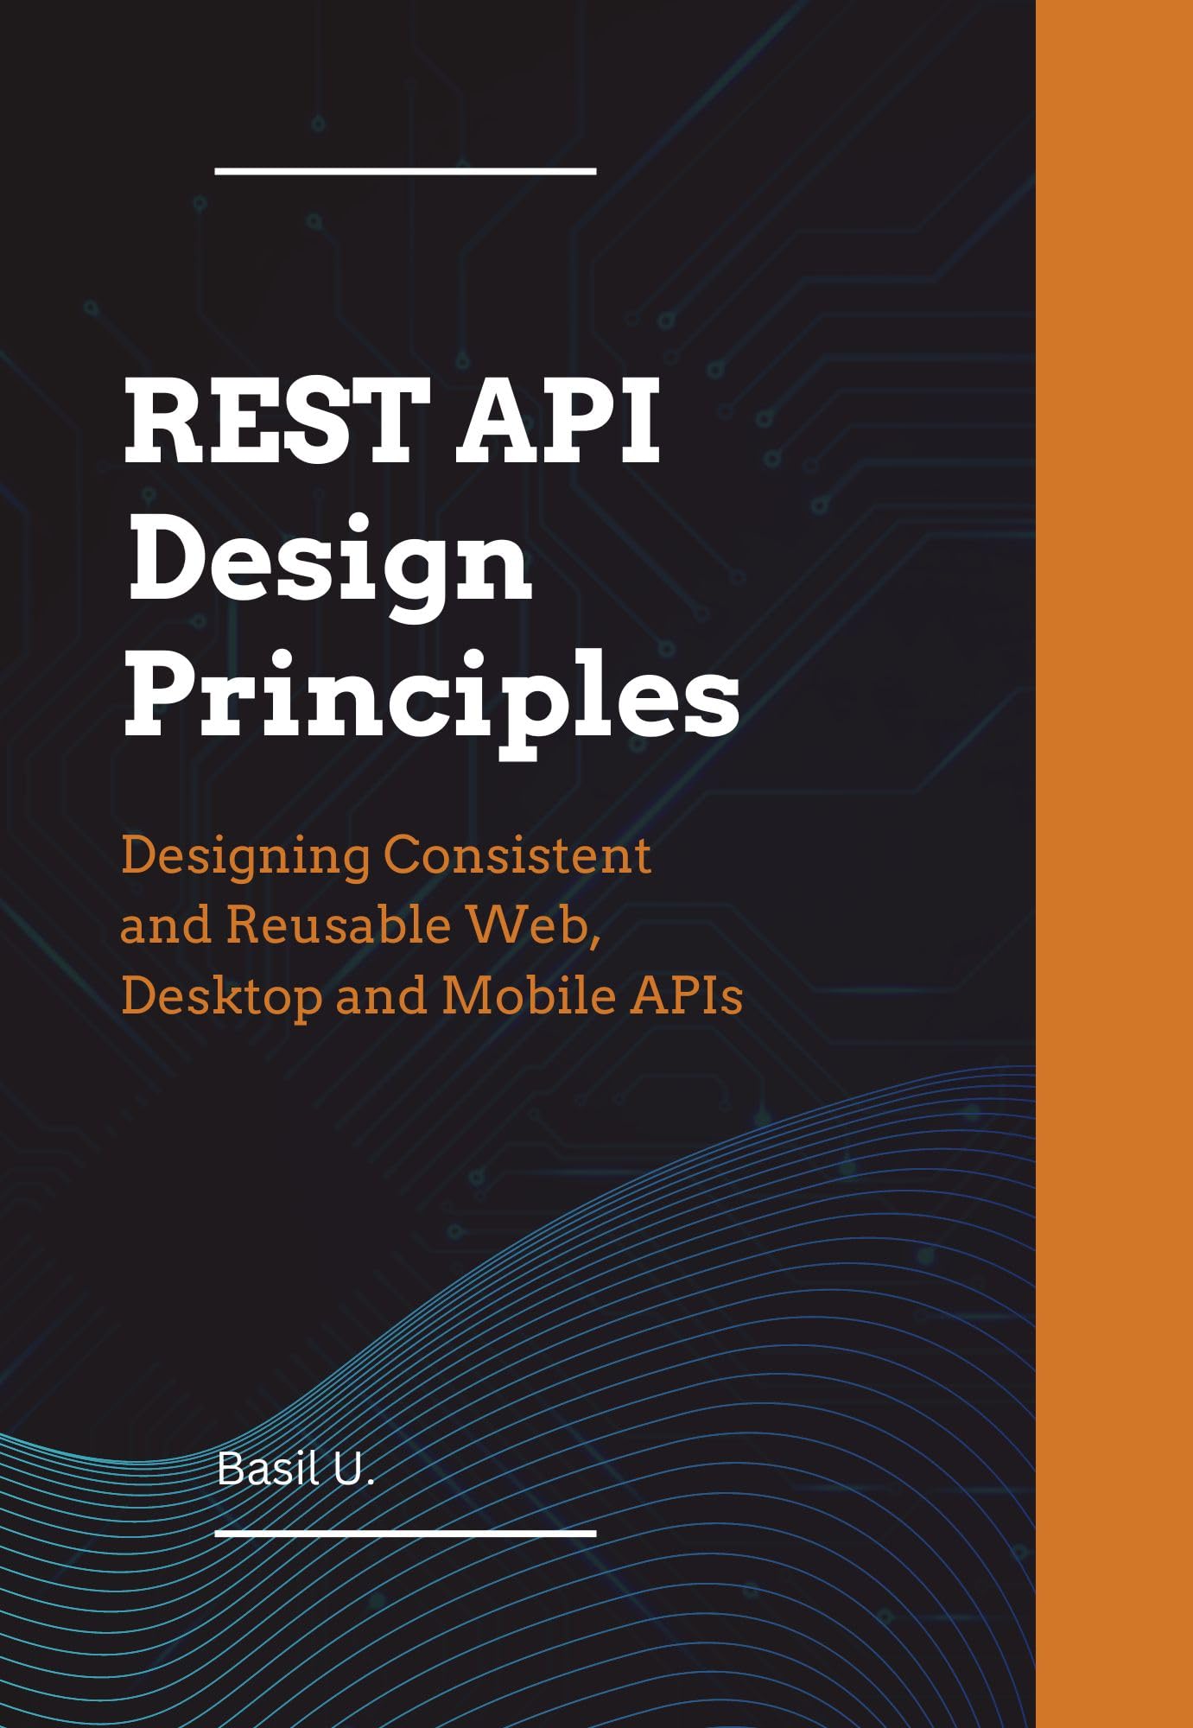The height and width of the screenshot is (1728, 1193).
Task: Click the author name "Basil U."
Action: tap(295, 1468)
